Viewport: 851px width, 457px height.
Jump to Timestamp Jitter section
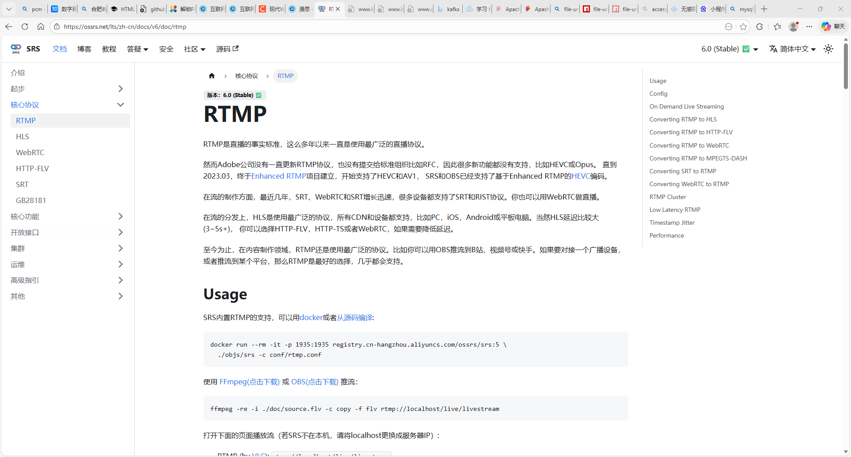(672, 223)
